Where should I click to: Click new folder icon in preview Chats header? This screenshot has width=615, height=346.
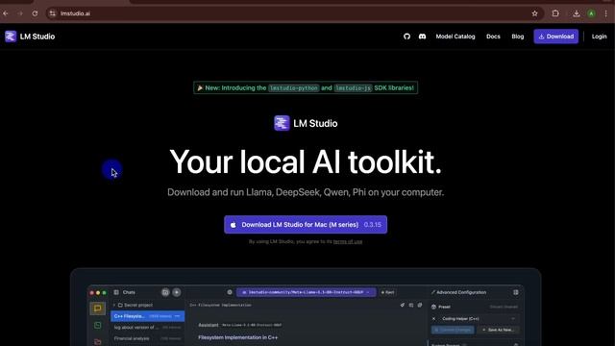165,292
